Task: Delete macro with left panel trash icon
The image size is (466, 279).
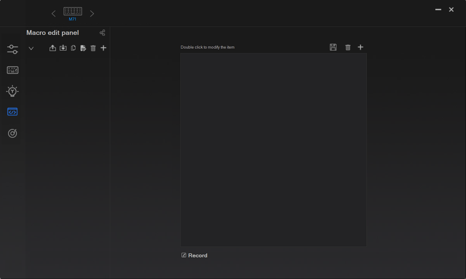Action: 93,48
